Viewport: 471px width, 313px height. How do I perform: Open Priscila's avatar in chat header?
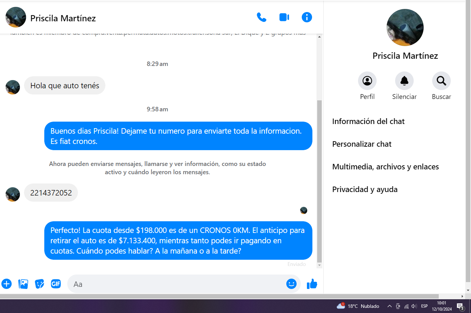[16, 17]
